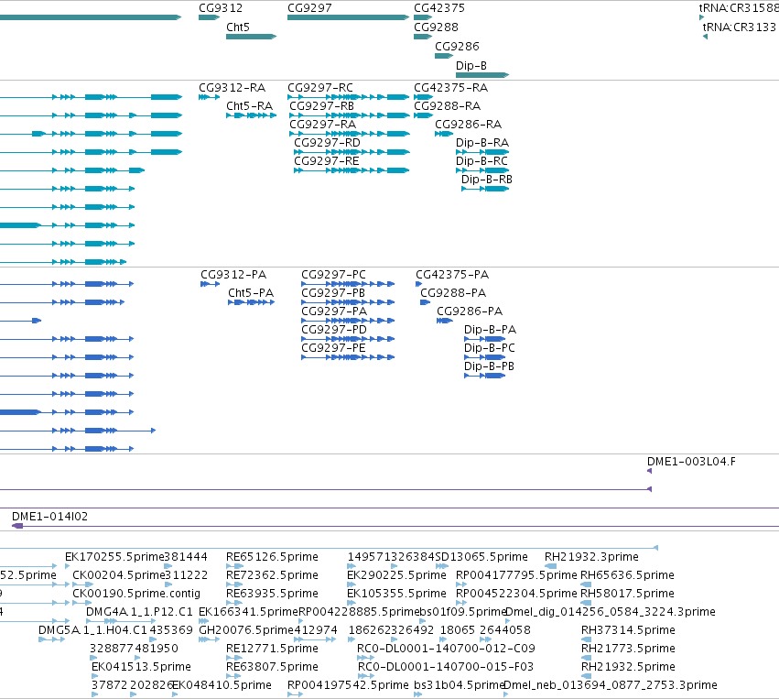Open EST RE12771.5prime

[x=272, y=649]
